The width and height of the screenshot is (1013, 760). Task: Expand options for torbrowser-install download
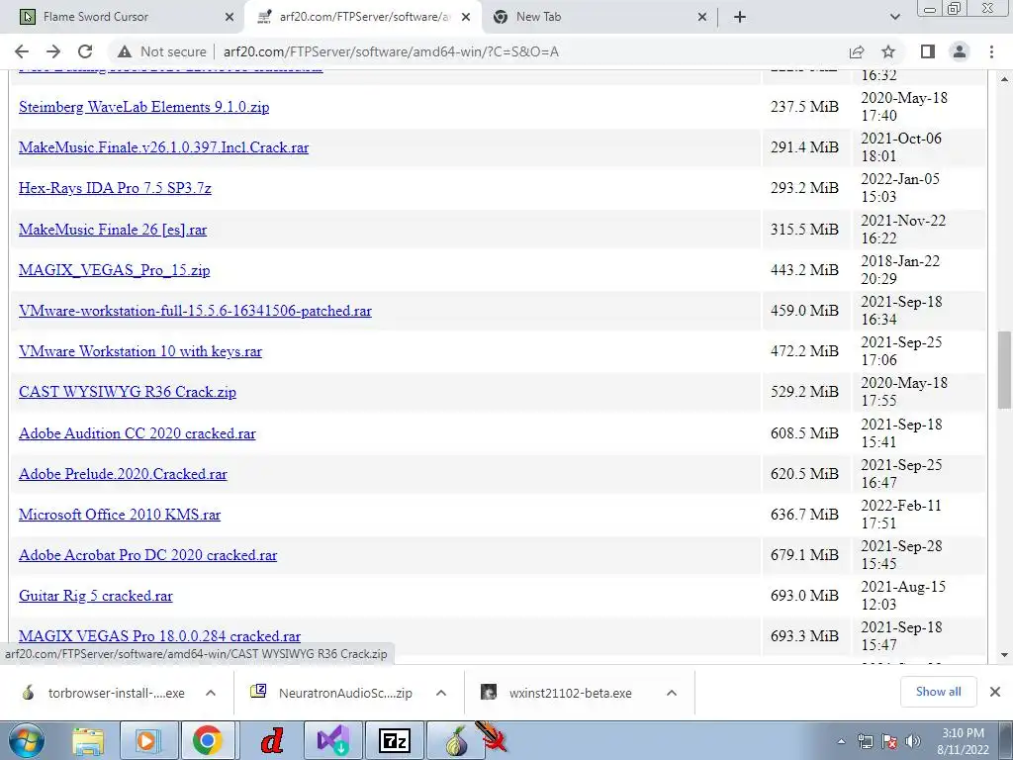coord(211,693)
